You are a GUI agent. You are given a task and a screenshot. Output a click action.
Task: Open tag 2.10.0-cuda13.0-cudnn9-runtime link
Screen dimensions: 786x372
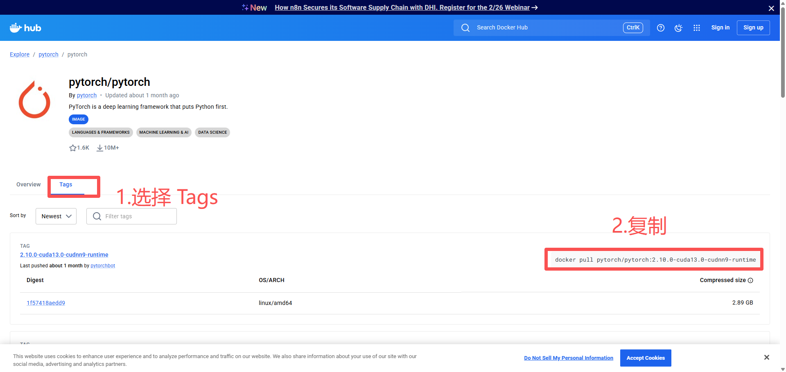(x=64, y=255)
